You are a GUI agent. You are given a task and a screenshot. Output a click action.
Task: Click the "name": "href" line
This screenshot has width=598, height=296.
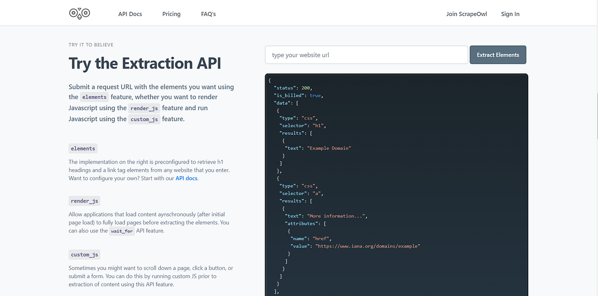coord(311,239)
